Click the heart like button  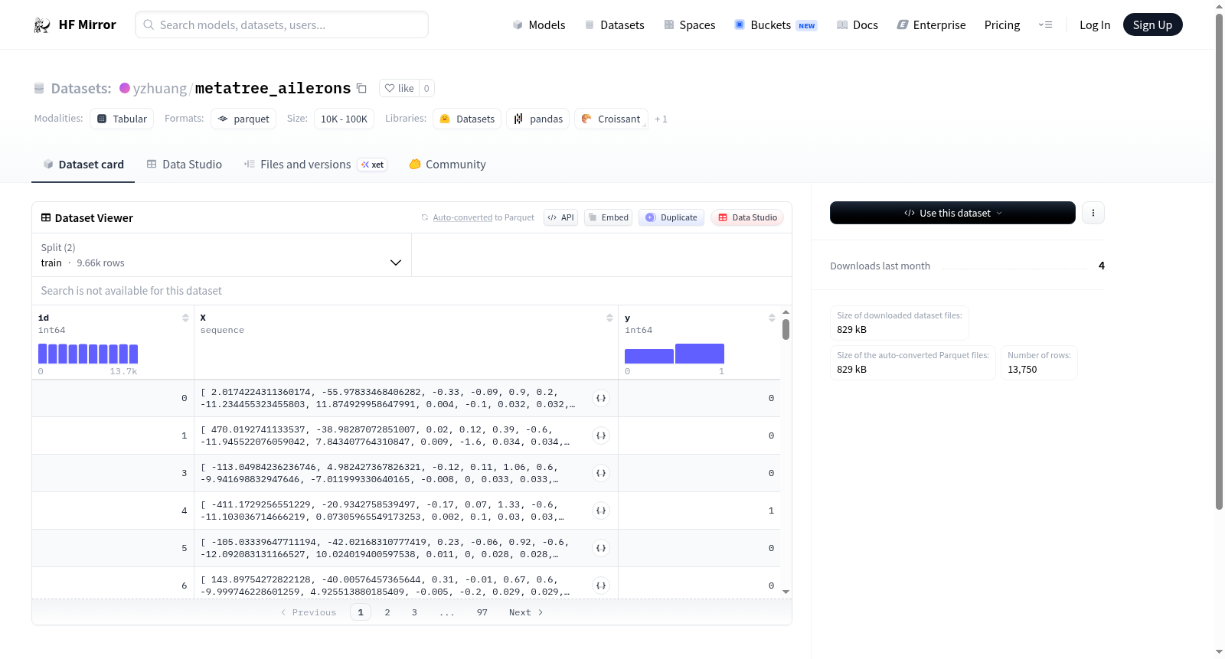click(x=399, y=88)
